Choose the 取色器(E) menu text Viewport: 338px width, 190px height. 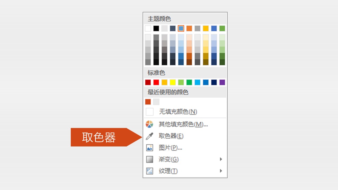[171, 136]
